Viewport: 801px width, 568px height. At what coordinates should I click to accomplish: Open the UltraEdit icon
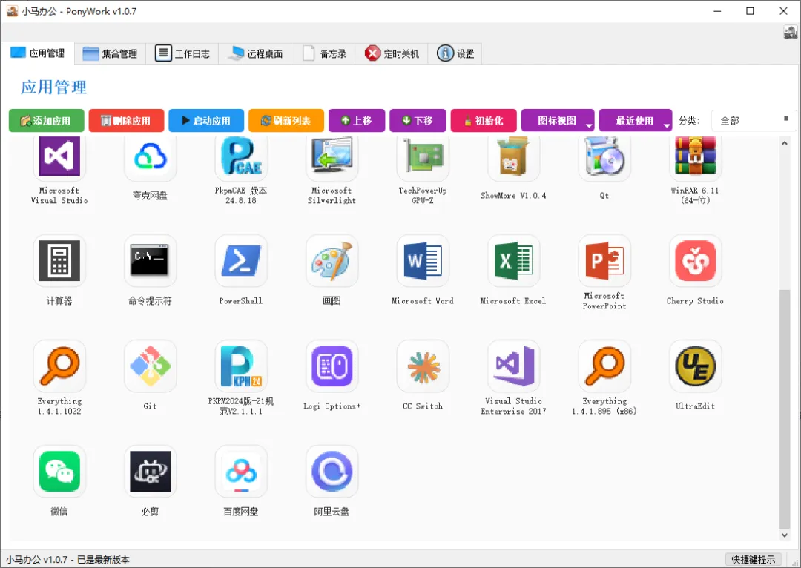click(x=695, y=366)
